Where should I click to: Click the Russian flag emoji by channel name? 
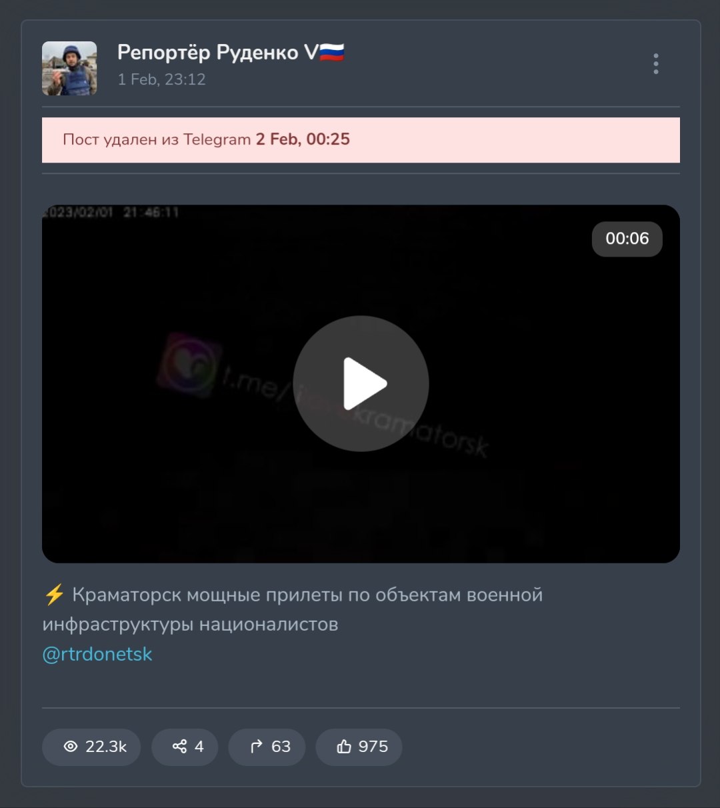(332, 52)
